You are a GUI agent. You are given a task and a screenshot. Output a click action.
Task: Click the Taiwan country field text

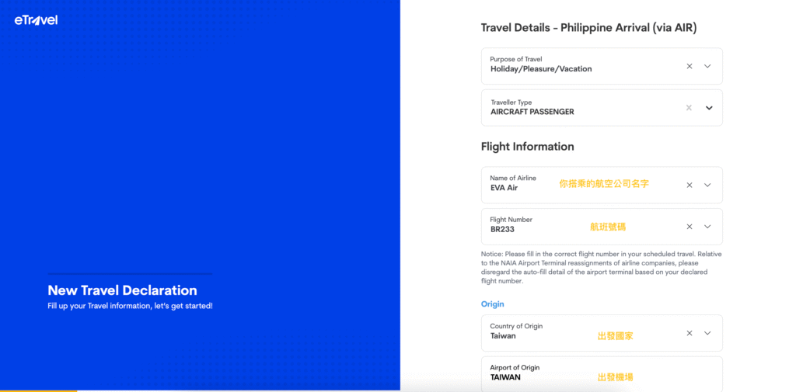click(x=503, y=336)
